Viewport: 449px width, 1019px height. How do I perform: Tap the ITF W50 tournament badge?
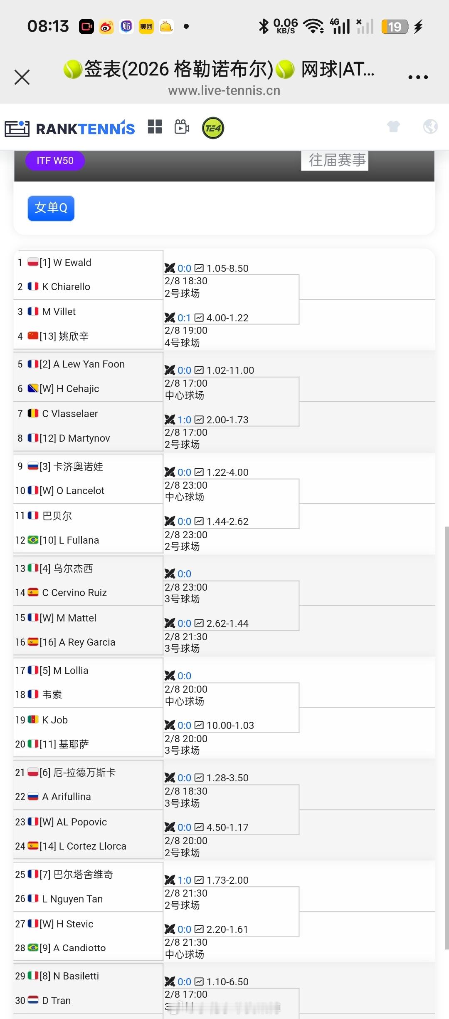click(55, 161)
